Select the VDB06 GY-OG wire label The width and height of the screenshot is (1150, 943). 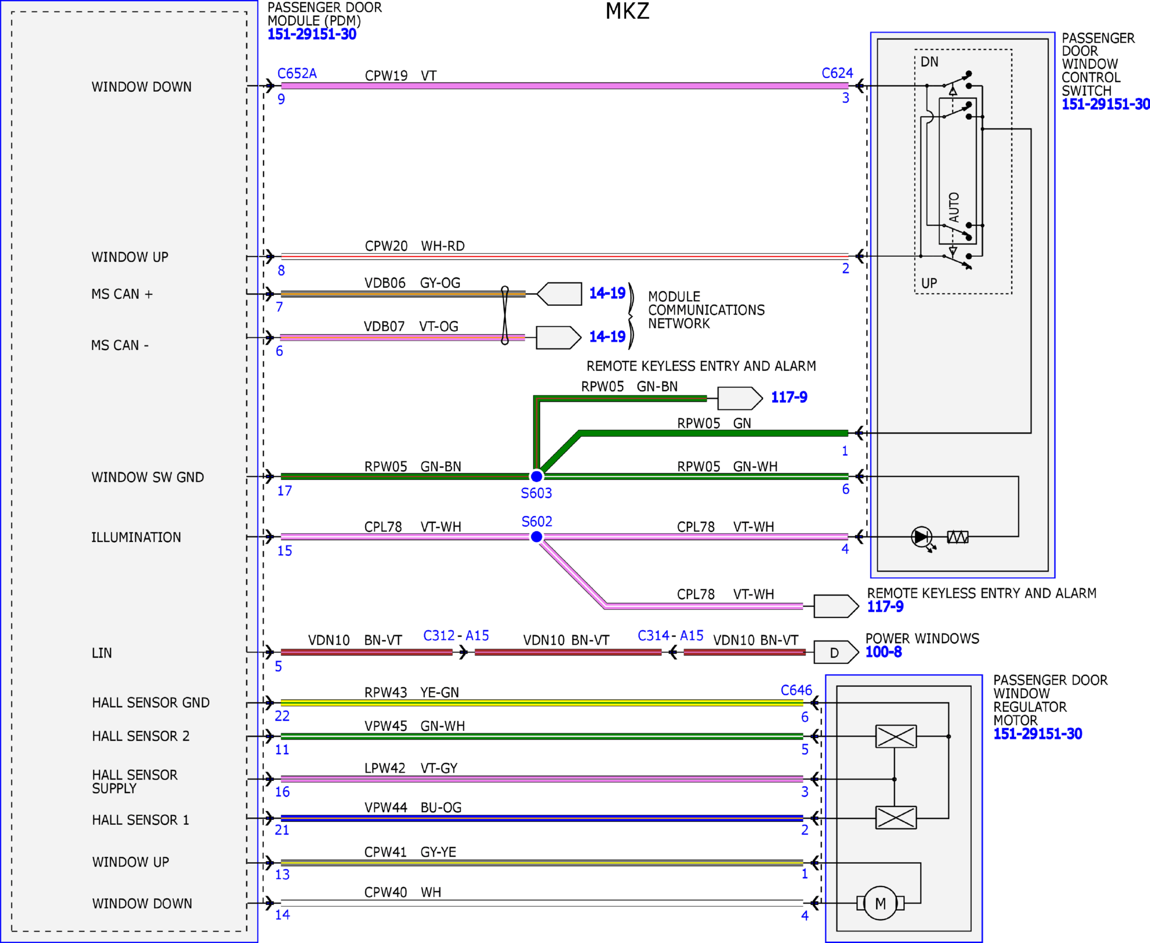[412, 283]
